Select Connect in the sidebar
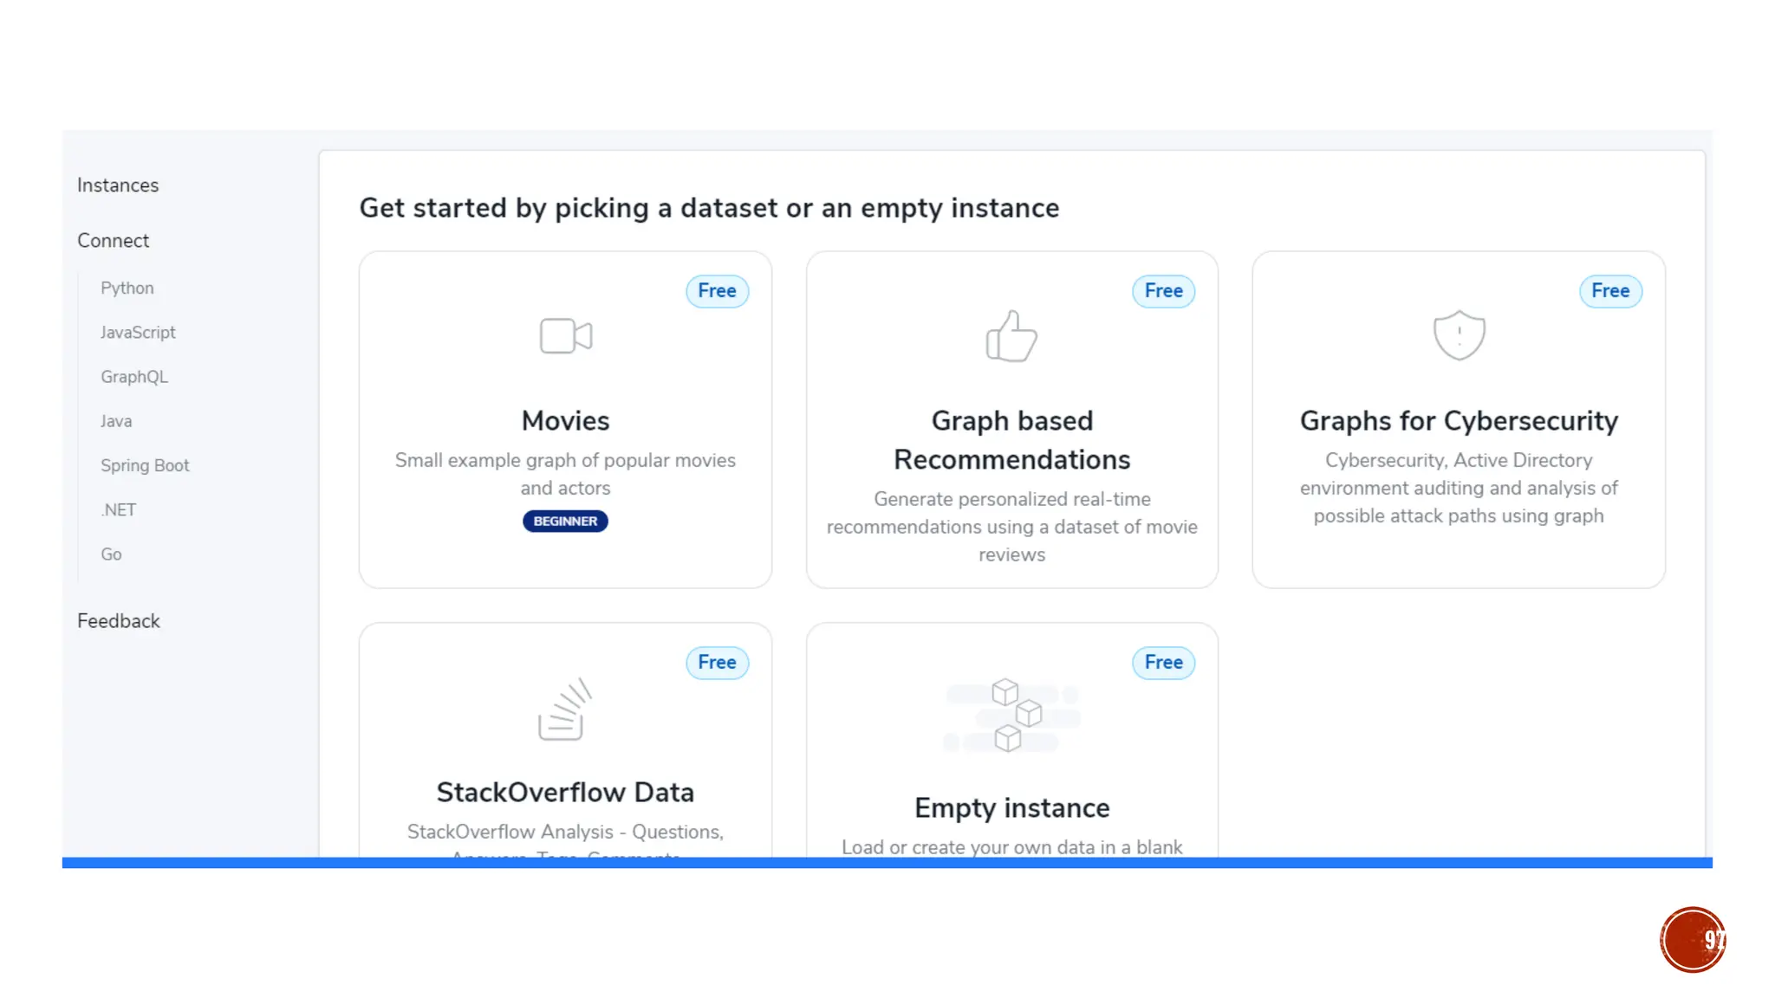This screenshot has width=1775, height=998. (114, 241)
